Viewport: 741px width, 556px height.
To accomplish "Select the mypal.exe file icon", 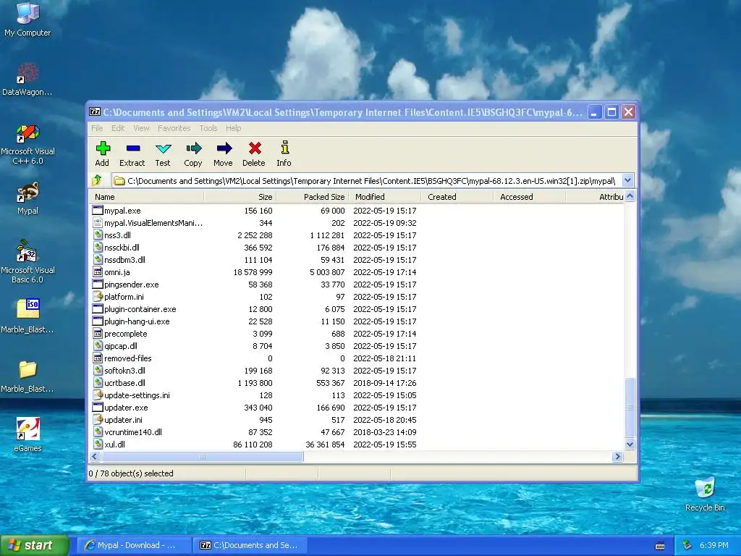I will point(98,211).
